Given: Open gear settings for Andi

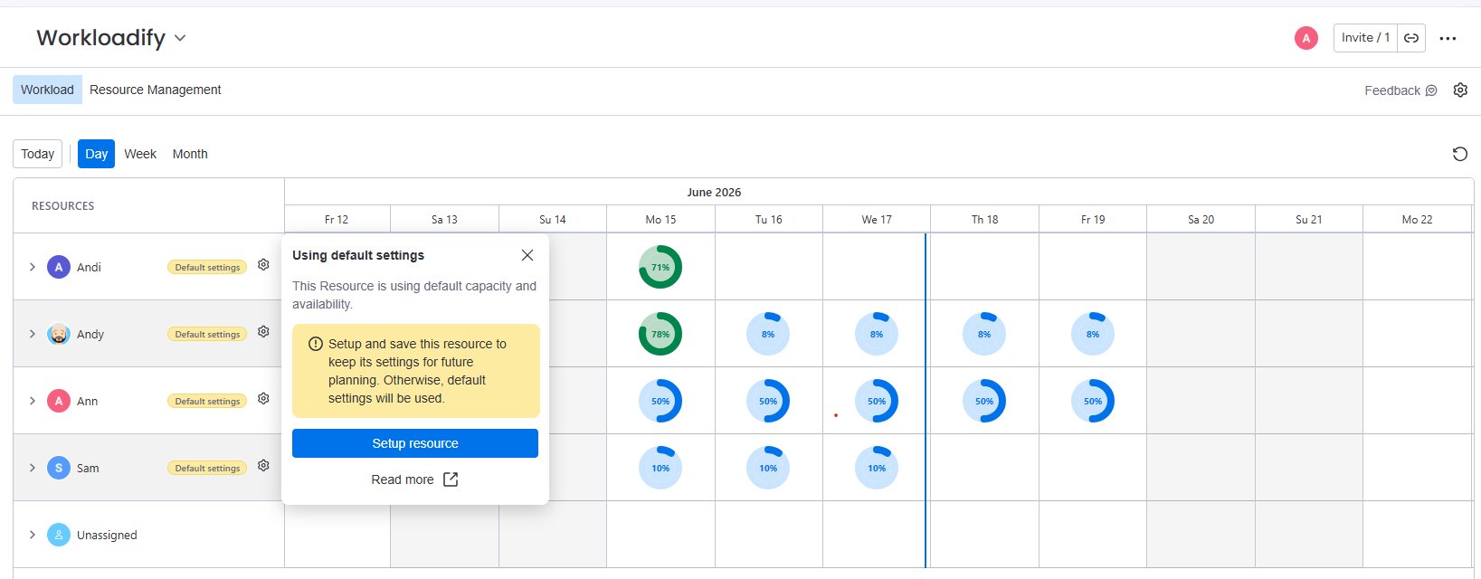Looking at the screenshot, I should (263, 265).
